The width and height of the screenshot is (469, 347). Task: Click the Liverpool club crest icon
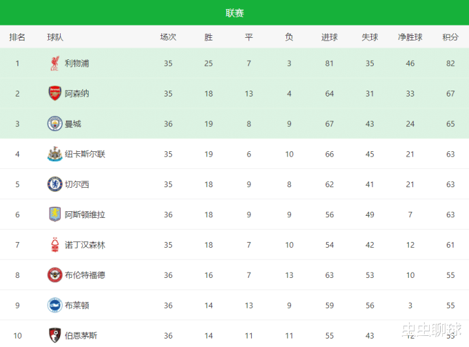point(55,63)
